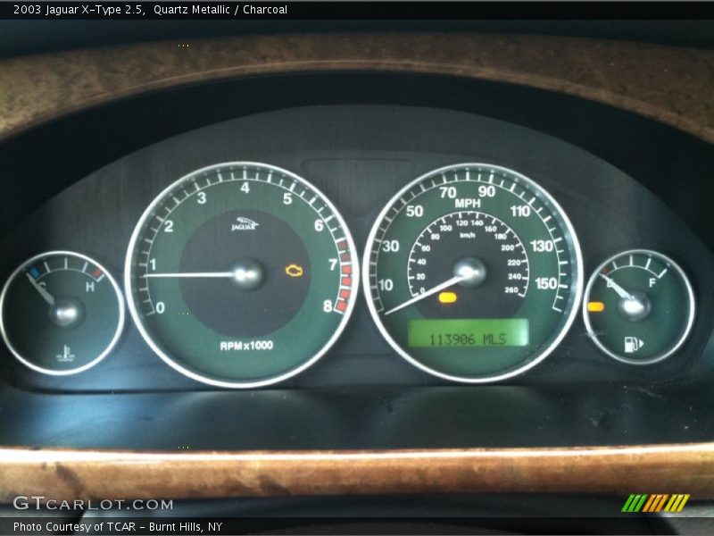Click the amber indicator below speedometer hub
The width and height of the screenshot is (714, 536).
(447, 298)
